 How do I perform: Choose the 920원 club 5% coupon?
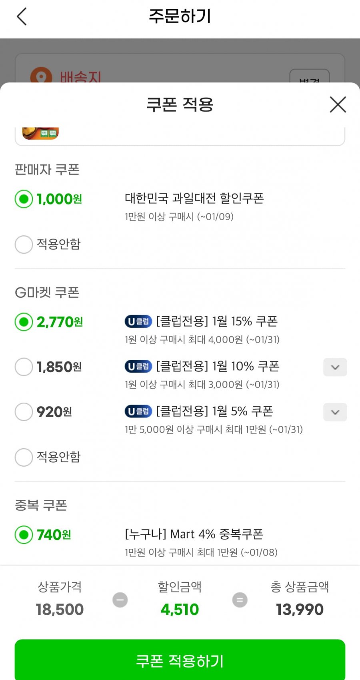click(x=24, y=412)
